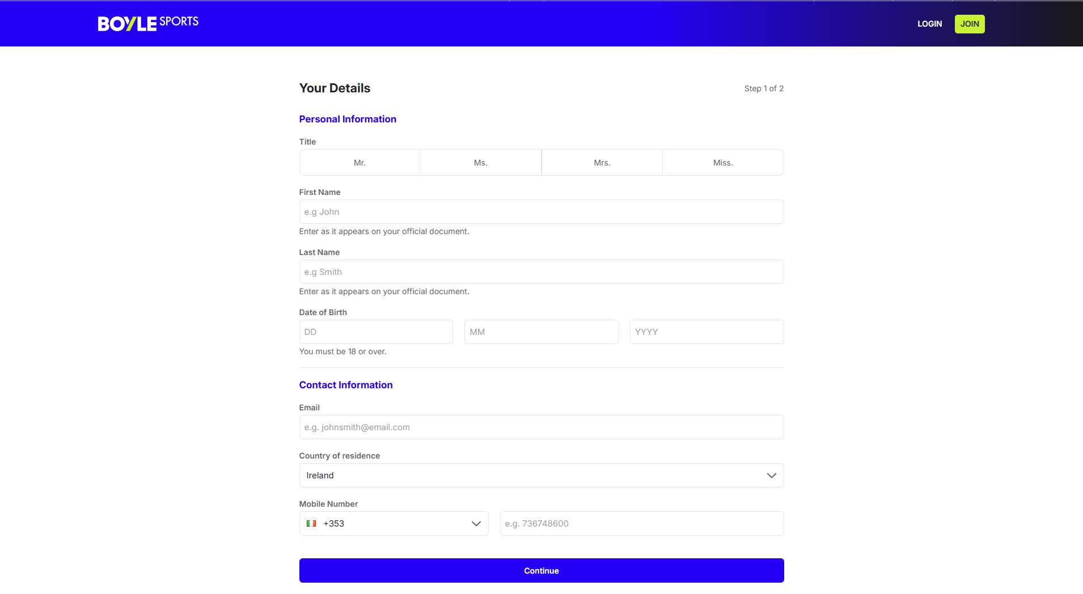
Task: Focus the First Name field
Action: (541, 212)
